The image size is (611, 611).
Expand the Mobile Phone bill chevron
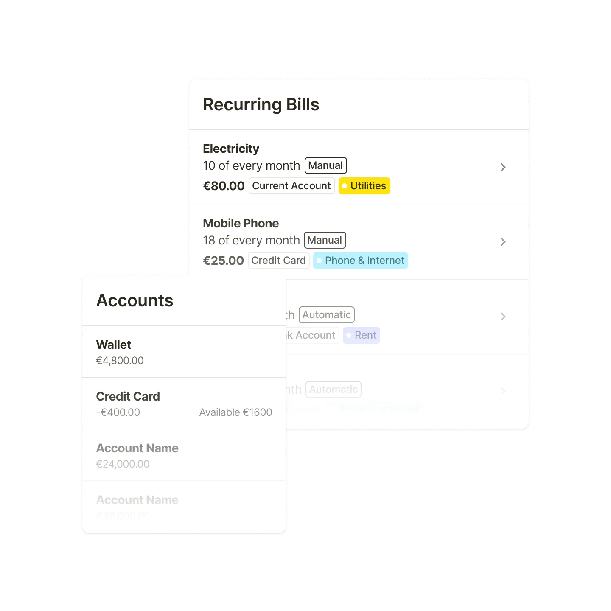(503, 242)
